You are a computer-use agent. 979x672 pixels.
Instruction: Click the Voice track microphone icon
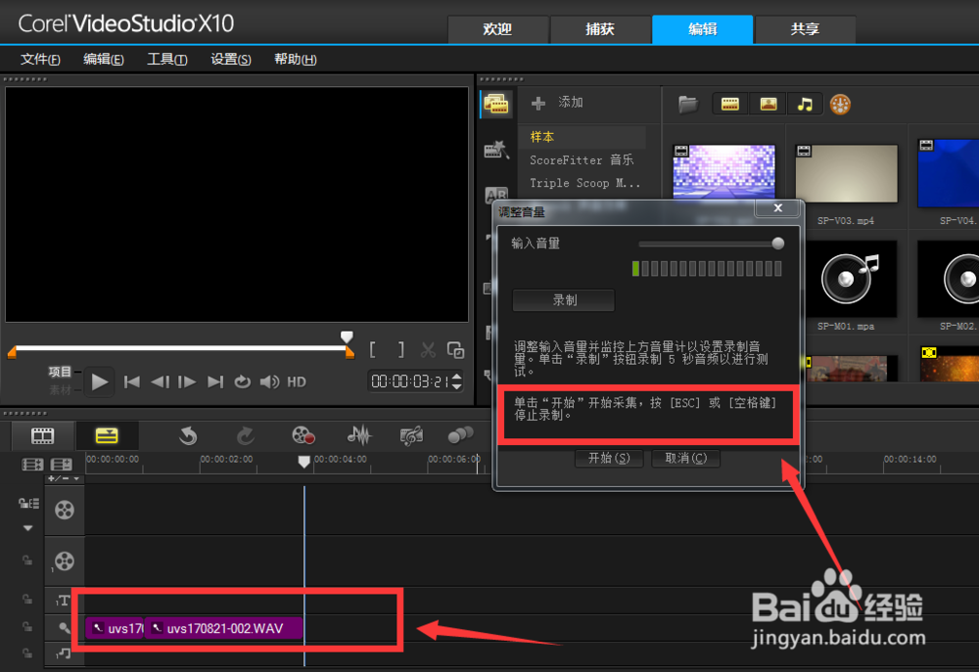65,628
